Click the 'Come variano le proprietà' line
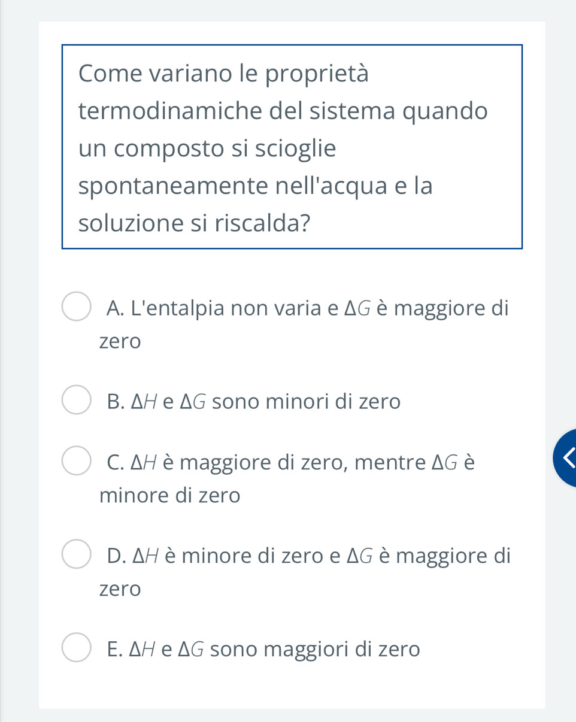 tap(223, 74)
